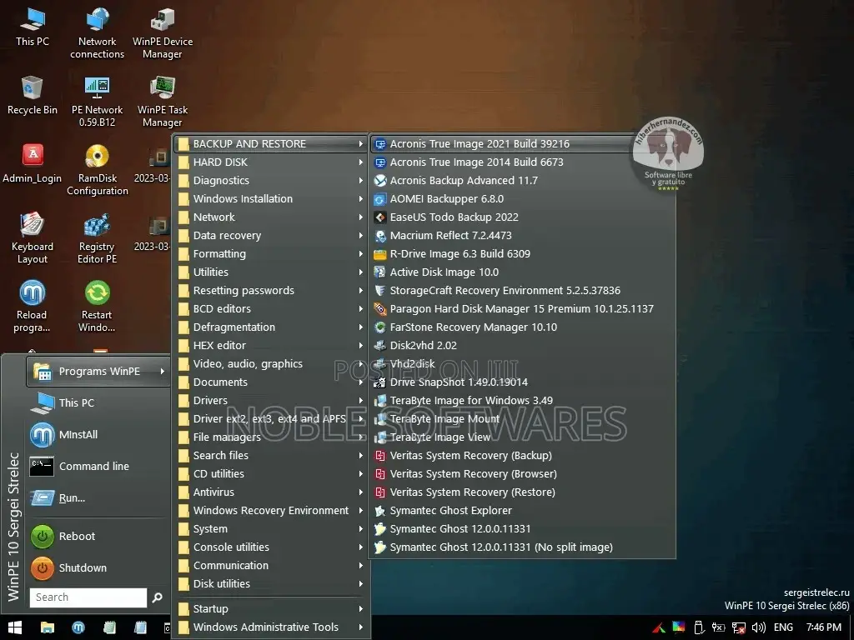Open Drive SnapShot 1.49.0.19014
Image resolution: width=854 pixels, height=640 pixels.
522,382
